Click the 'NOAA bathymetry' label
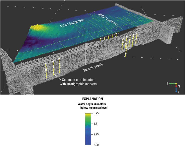The width and height of the screenshot is (185, 147). [x=72, y=23]
